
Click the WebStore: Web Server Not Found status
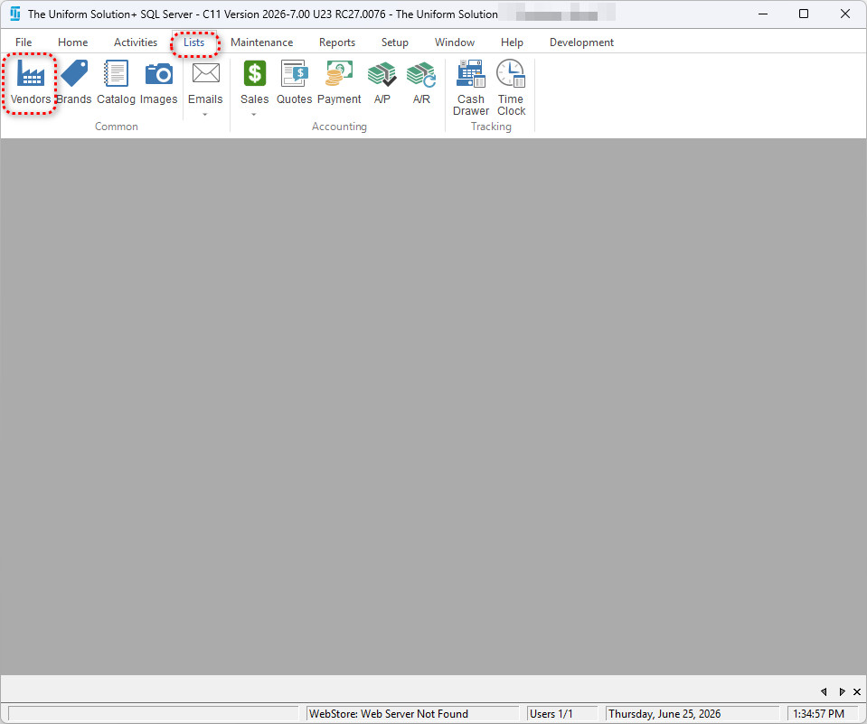coord(412,713)
